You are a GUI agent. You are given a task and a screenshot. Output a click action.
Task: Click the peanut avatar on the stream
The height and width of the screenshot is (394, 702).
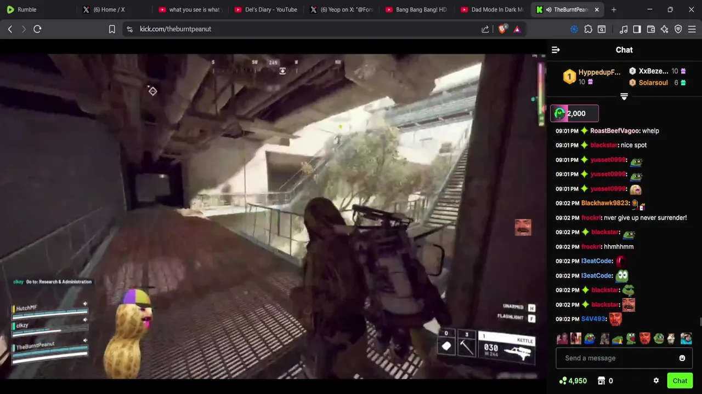129,334
